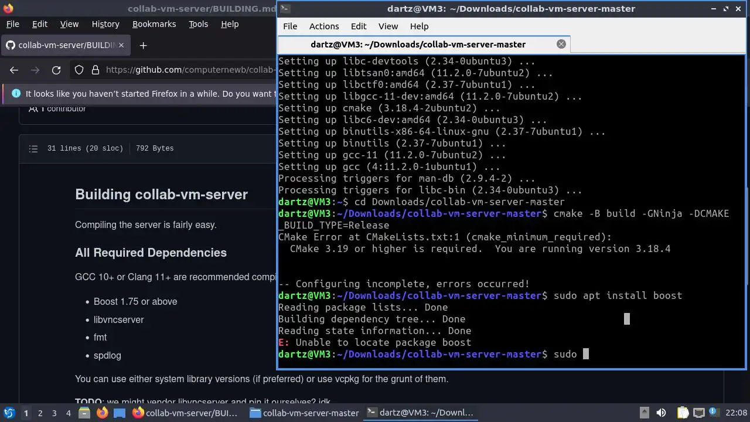This screenshot has width=750, height=422.
Task: Reload the current Firefox page
Action: 56,70
